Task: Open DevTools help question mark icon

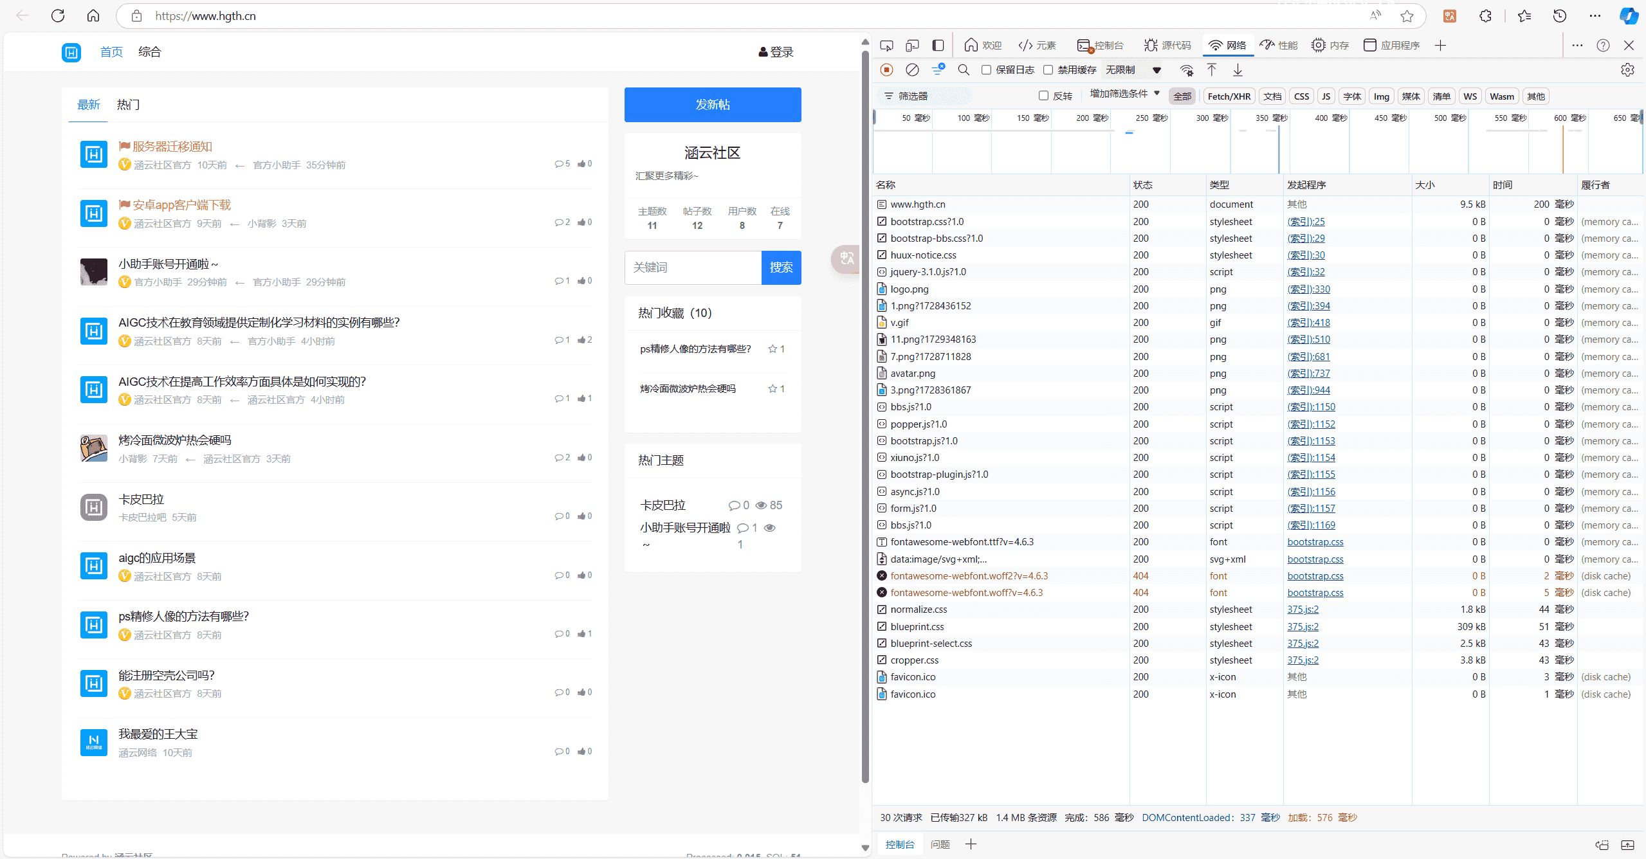Action: [1603, 45]
